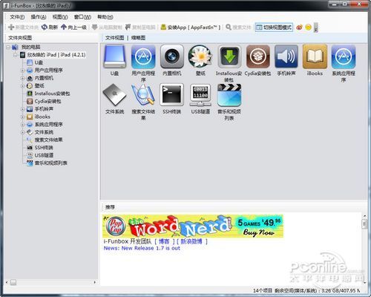Switch to the 文件视图 tab
The image size is (371, 297).
pos(114,38)
